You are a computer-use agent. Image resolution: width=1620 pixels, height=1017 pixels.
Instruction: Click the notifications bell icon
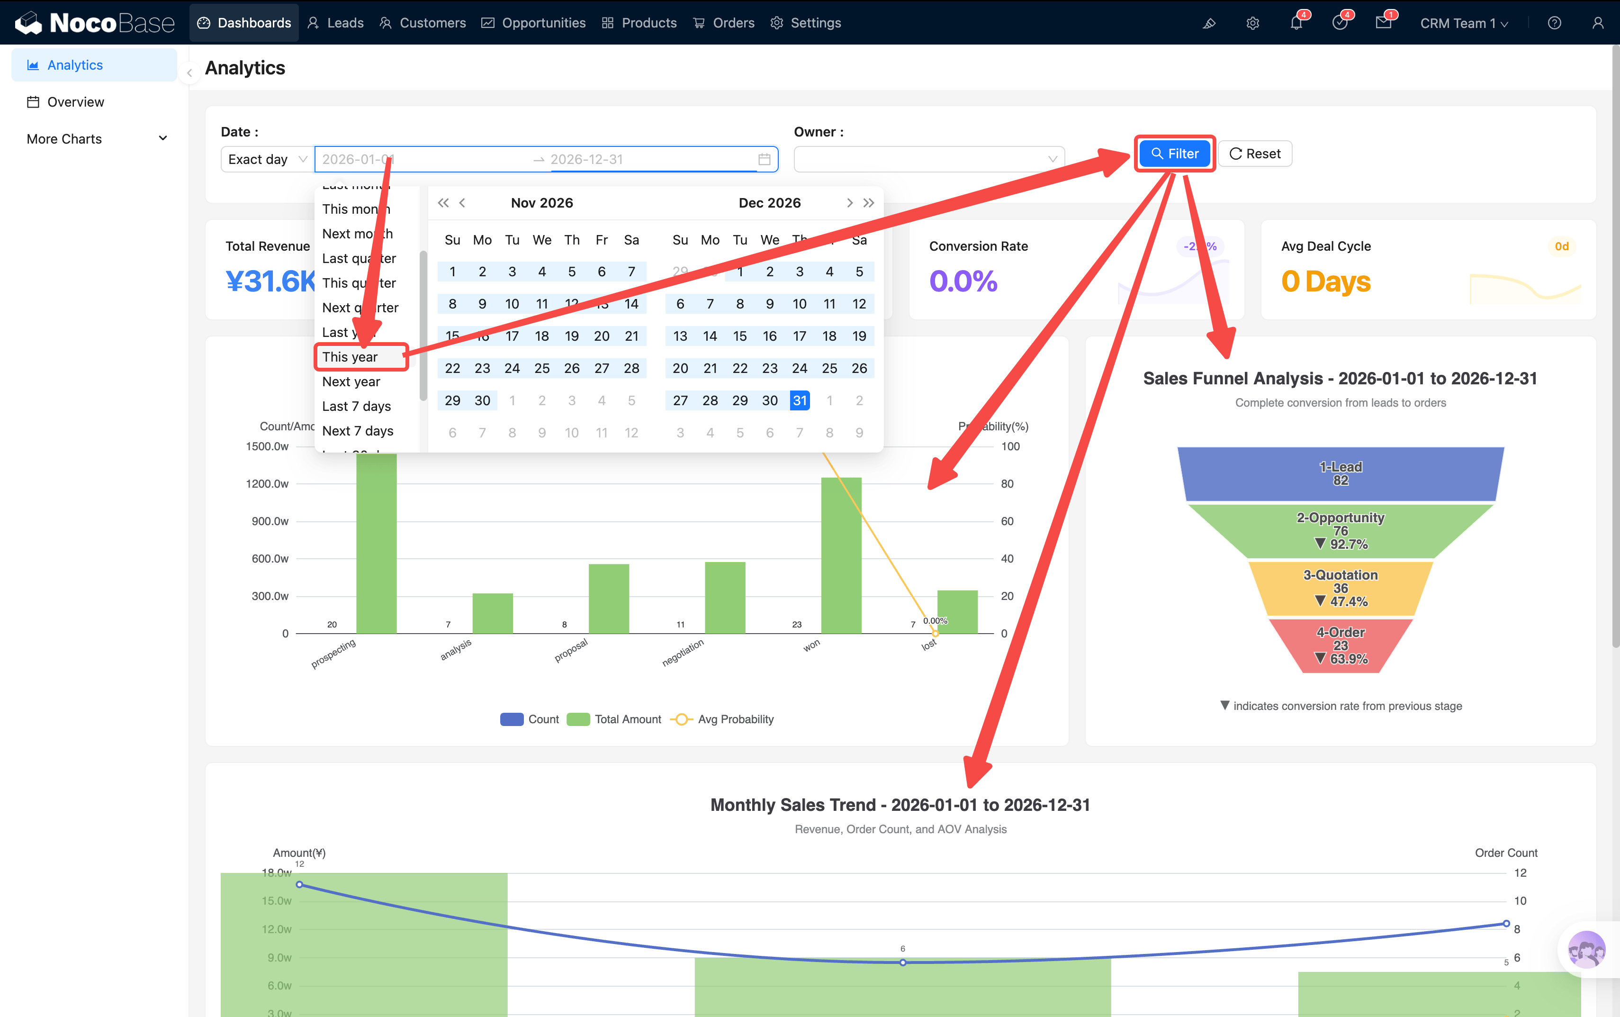1296,23
